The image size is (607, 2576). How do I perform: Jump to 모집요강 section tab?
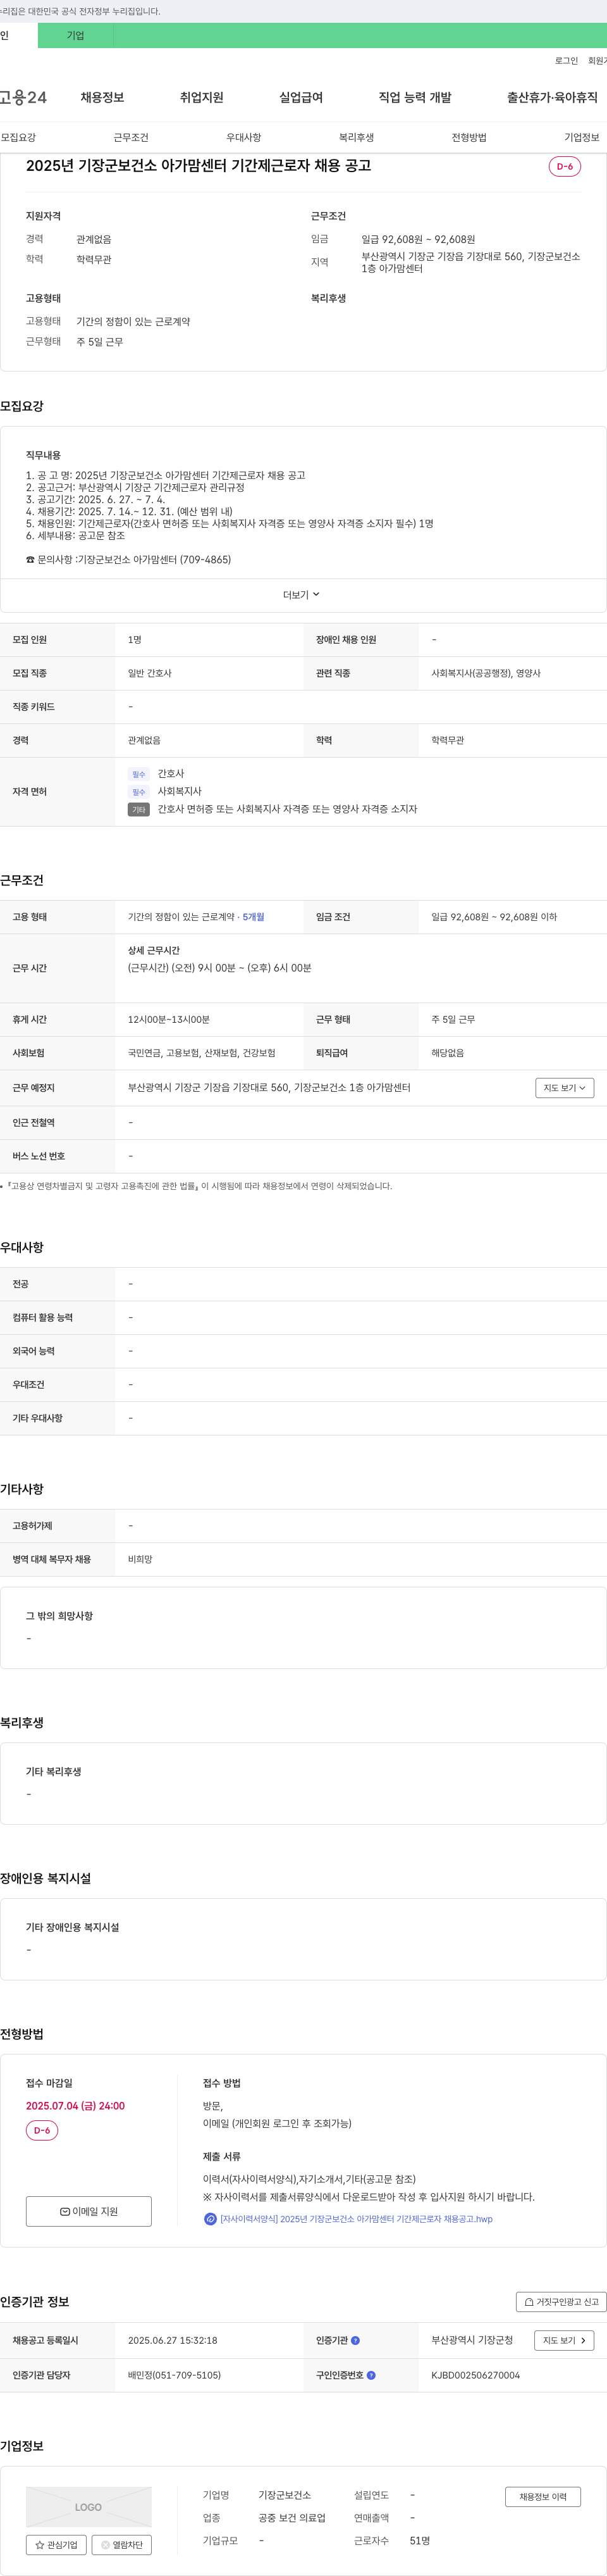coord(18,138)
